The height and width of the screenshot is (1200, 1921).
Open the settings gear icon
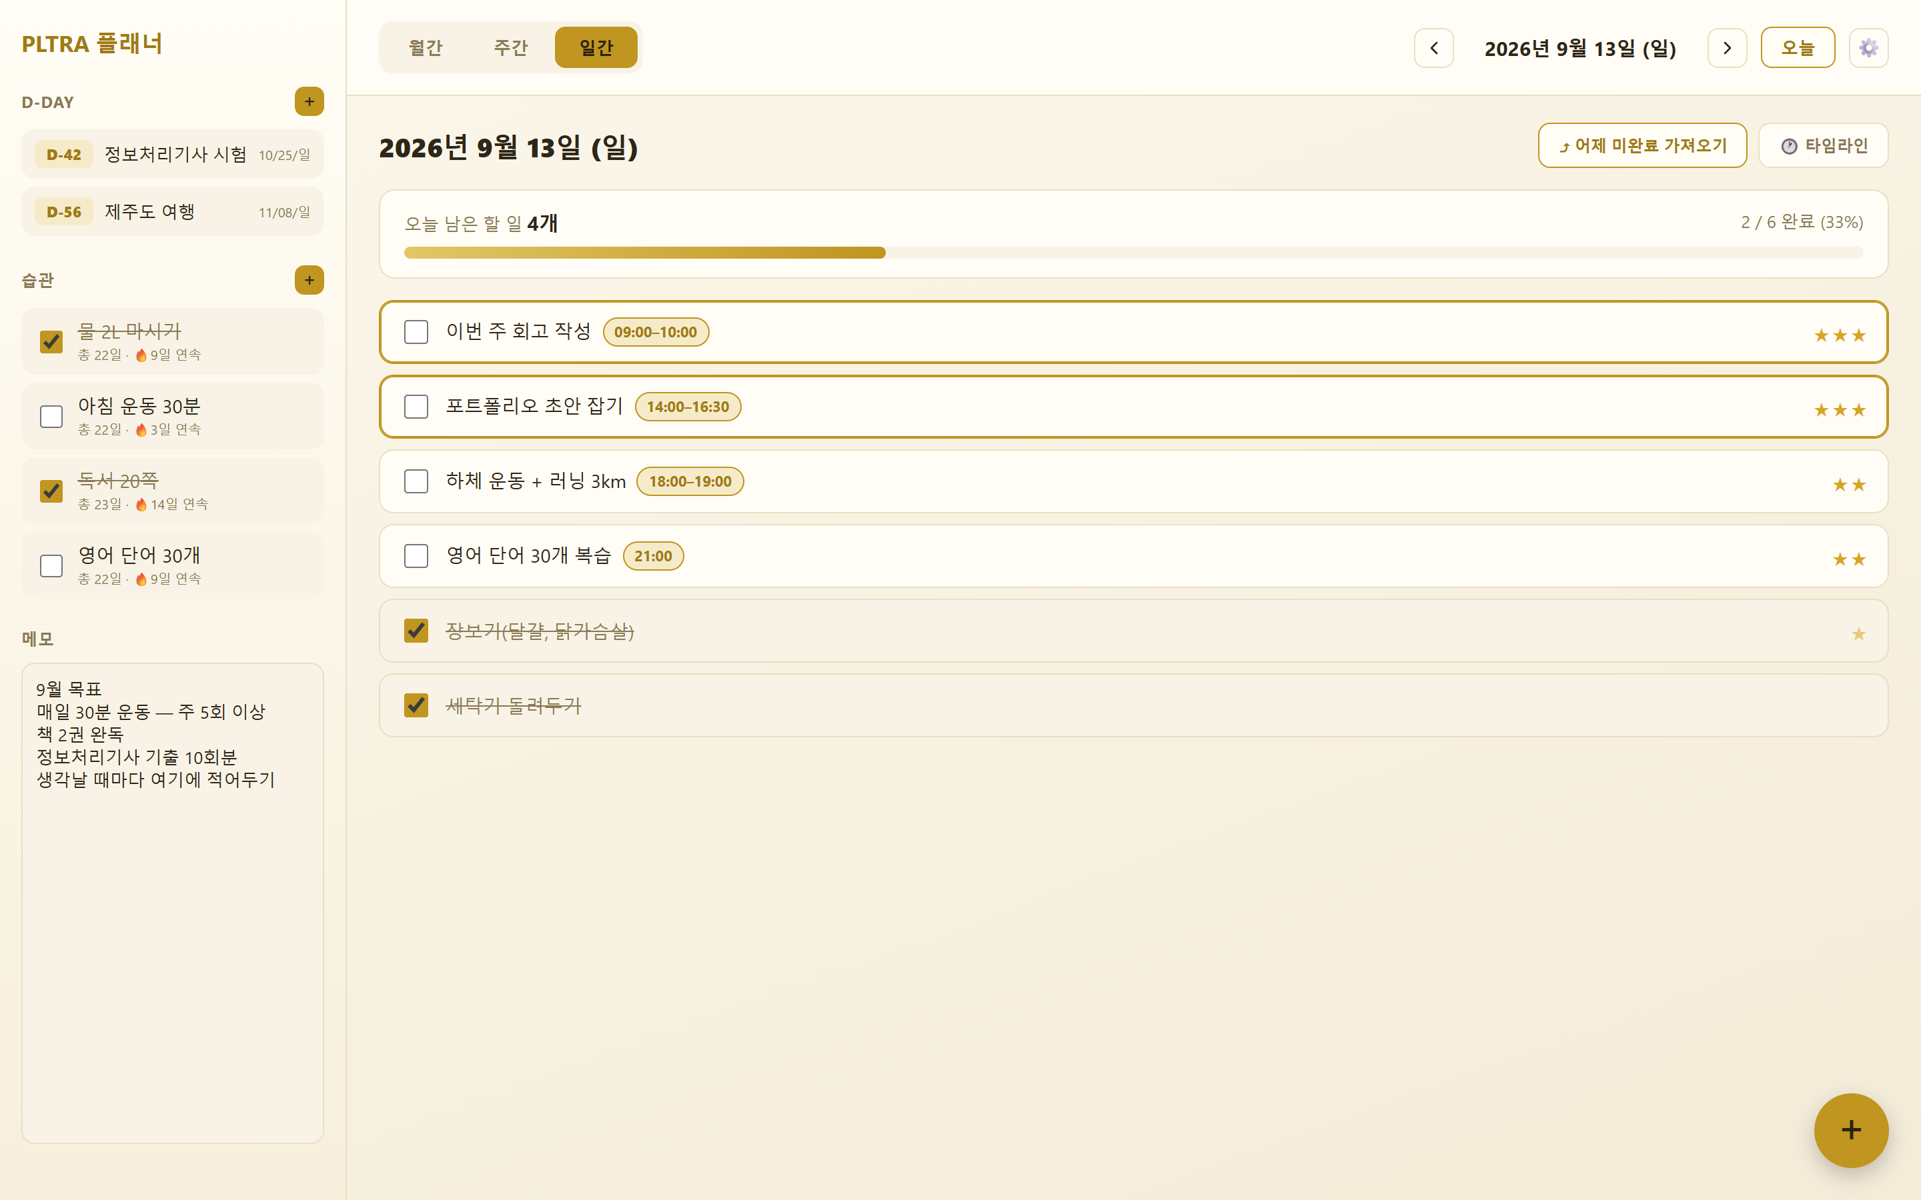point(1868,47)
